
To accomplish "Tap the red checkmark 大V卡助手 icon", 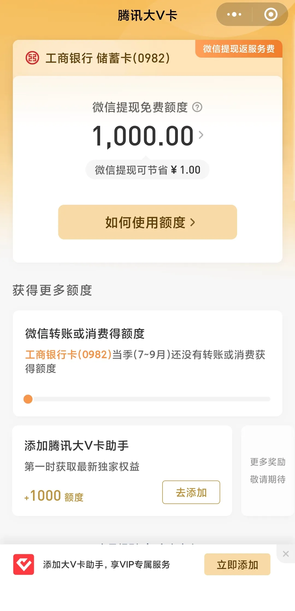I will [24, 564].
